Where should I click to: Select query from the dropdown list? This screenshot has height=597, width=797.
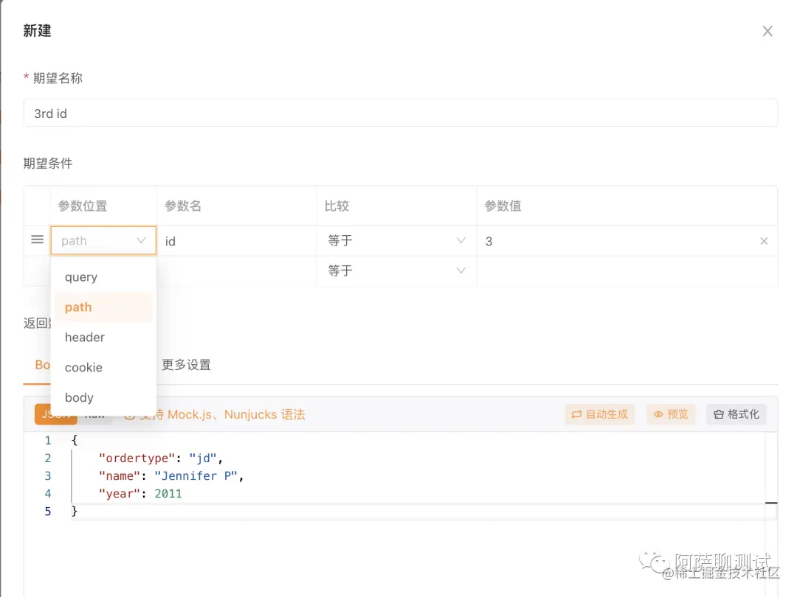point(103,277)
